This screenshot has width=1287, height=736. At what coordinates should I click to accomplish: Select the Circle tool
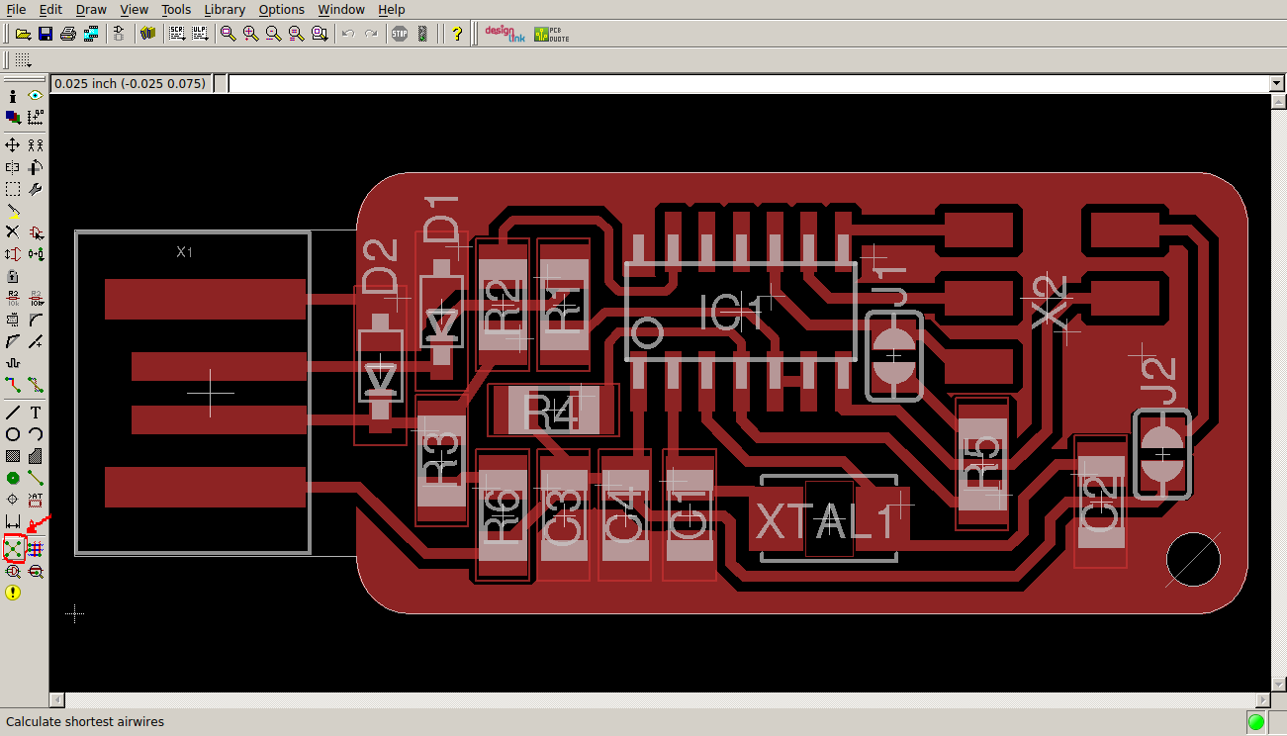[13, 434]
